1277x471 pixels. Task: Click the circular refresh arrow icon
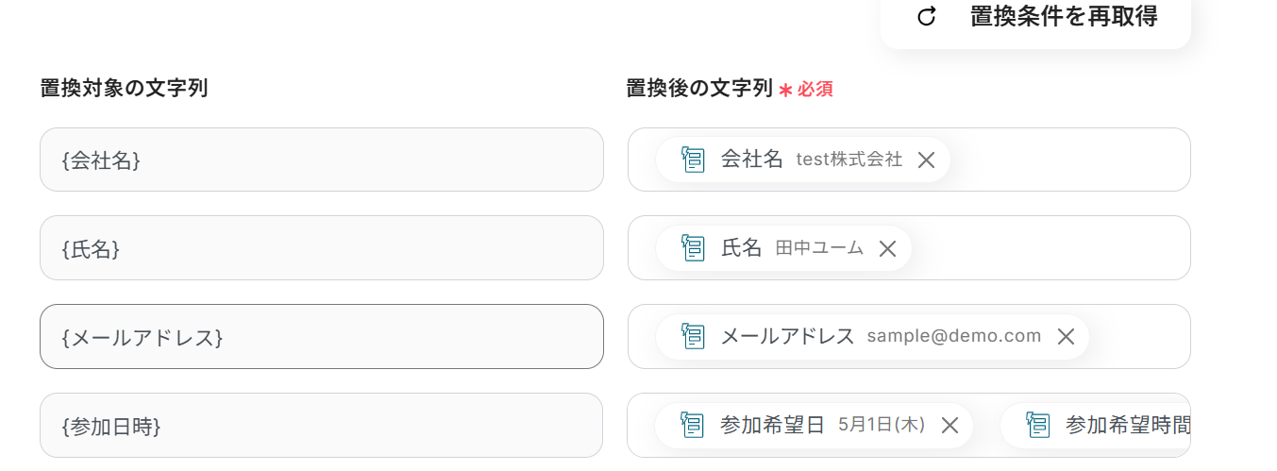[927, 17]
